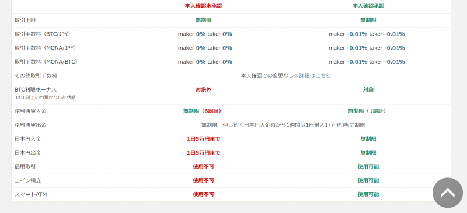Click the スマートATM row label
467x213 pixels.
[x=31, y=194]
